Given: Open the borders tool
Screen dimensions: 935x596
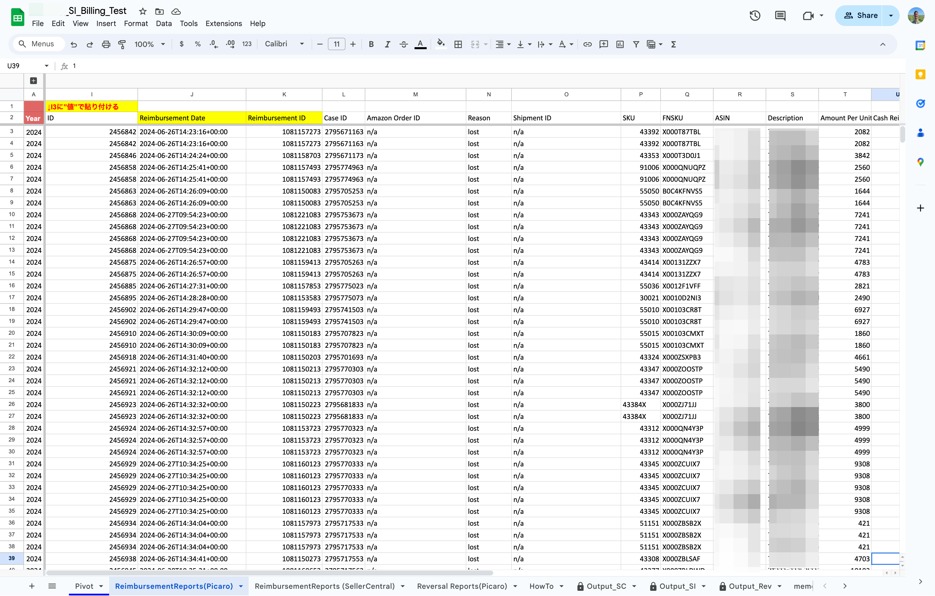Looking at the screenshot, I should pos(458,44).
